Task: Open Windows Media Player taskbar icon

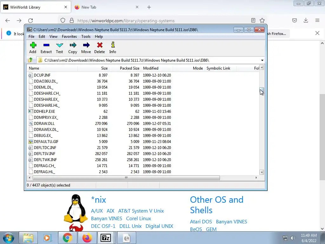Action: click(48, 238)
